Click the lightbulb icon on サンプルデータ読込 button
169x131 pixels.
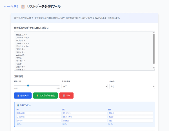click(37, 96)
